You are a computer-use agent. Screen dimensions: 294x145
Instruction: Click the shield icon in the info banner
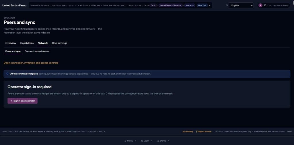7,74
